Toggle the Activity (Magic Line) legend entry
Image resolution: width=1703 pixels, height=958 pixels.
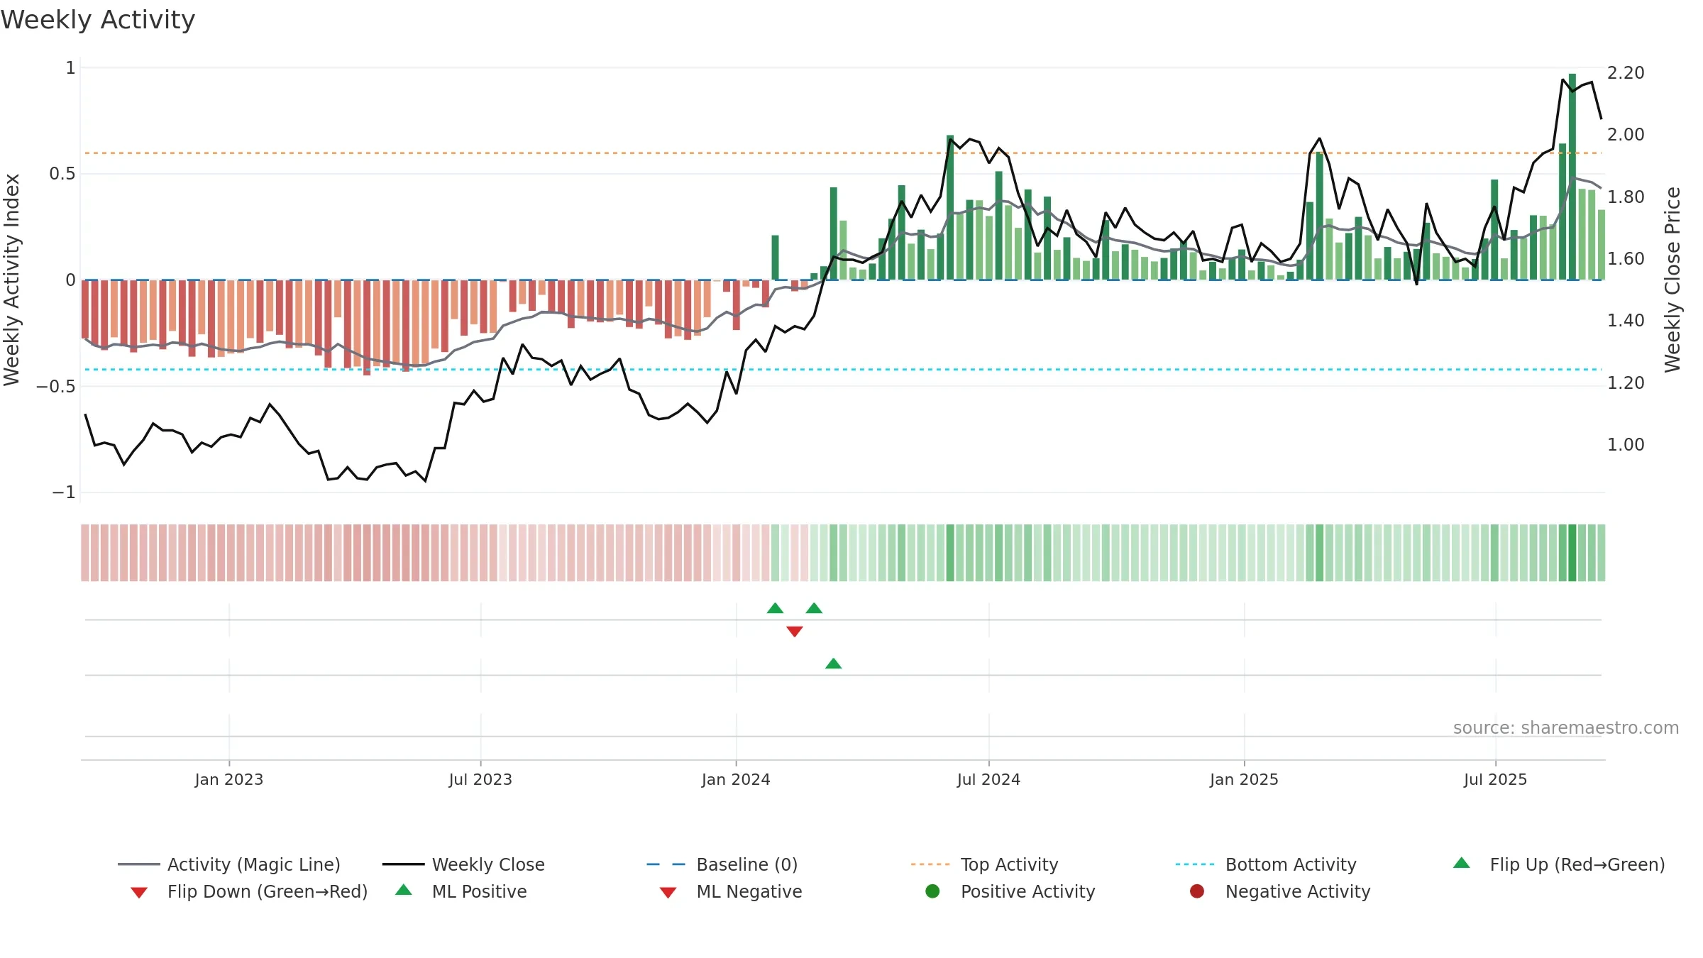pos(228,864)
